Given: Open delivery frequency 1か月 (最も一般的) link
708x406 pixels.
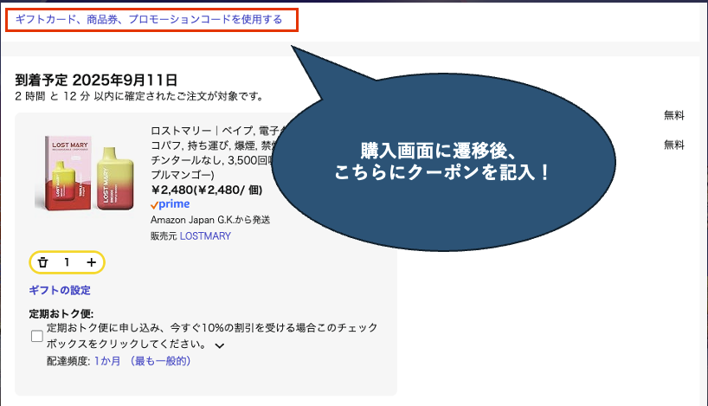Looking at the screenshot, I should click(x=142, y=361).
